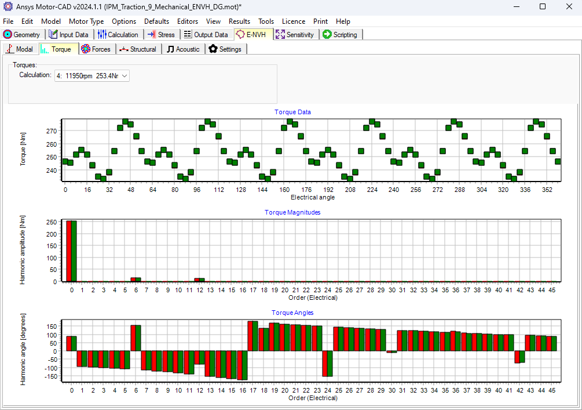Open the Settings gear sub-tab
The height and width of the screenshot is (410, 582).
pyautogui.click(x=213, y=49)
